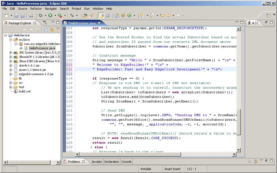Click the Previous Annotation up-arrow icon
The width and height of the screenshot is (277, 173).
click(x=152, y=16)
